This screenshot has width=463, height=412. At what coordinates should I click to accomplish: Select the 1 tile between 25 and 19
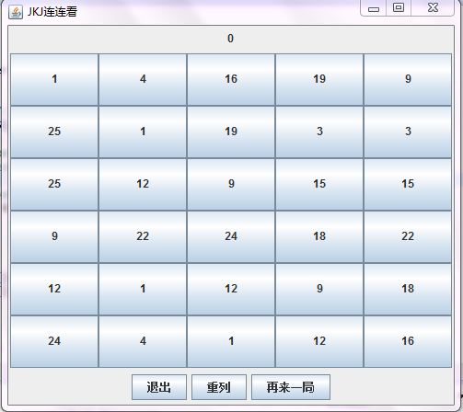tap(143, 132)
